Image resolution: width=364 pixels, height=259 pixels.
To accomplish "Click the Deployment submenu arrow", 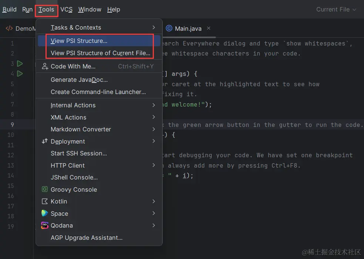I will click(154, 141).
